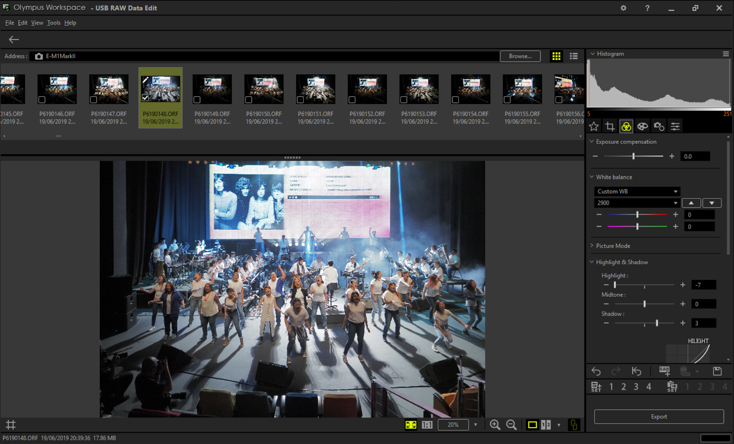The height and width of the screenshot is (444, 734).
Task: Open the Color adjustment panel icon
Action: pos(626,126)
